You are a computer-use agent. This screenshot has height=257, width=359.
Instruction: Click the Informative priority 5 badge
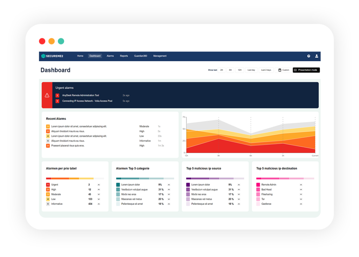[48, 204]
